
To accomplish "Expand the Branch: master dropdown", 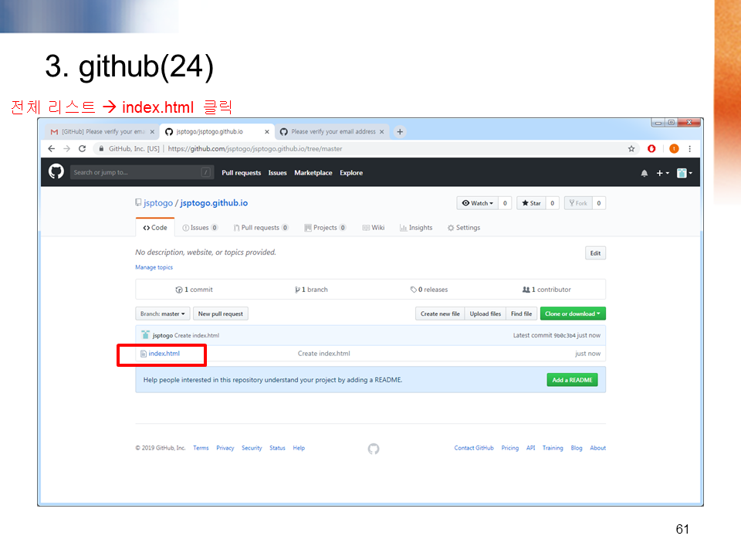I will tap(163, 314).
